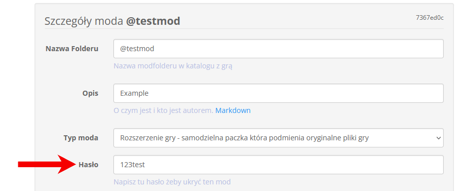Click the 'Hasło' field label

point(88,165)
